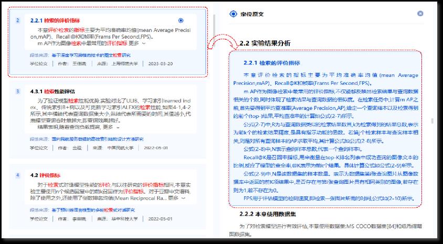Click the locate icon on the 2.2.1 result card
This screenshot has height=244, width=443.
click(x=181, y=20)
